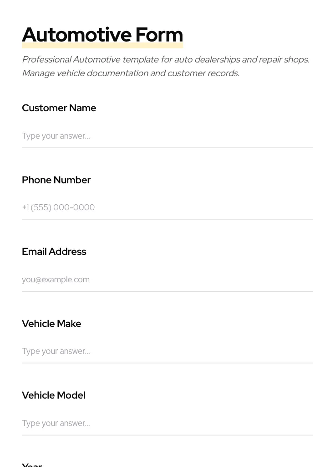Viewport: 335px width, 467px height.
Task: Click the Customer Name answer field
Action: (x=167, y=136)
